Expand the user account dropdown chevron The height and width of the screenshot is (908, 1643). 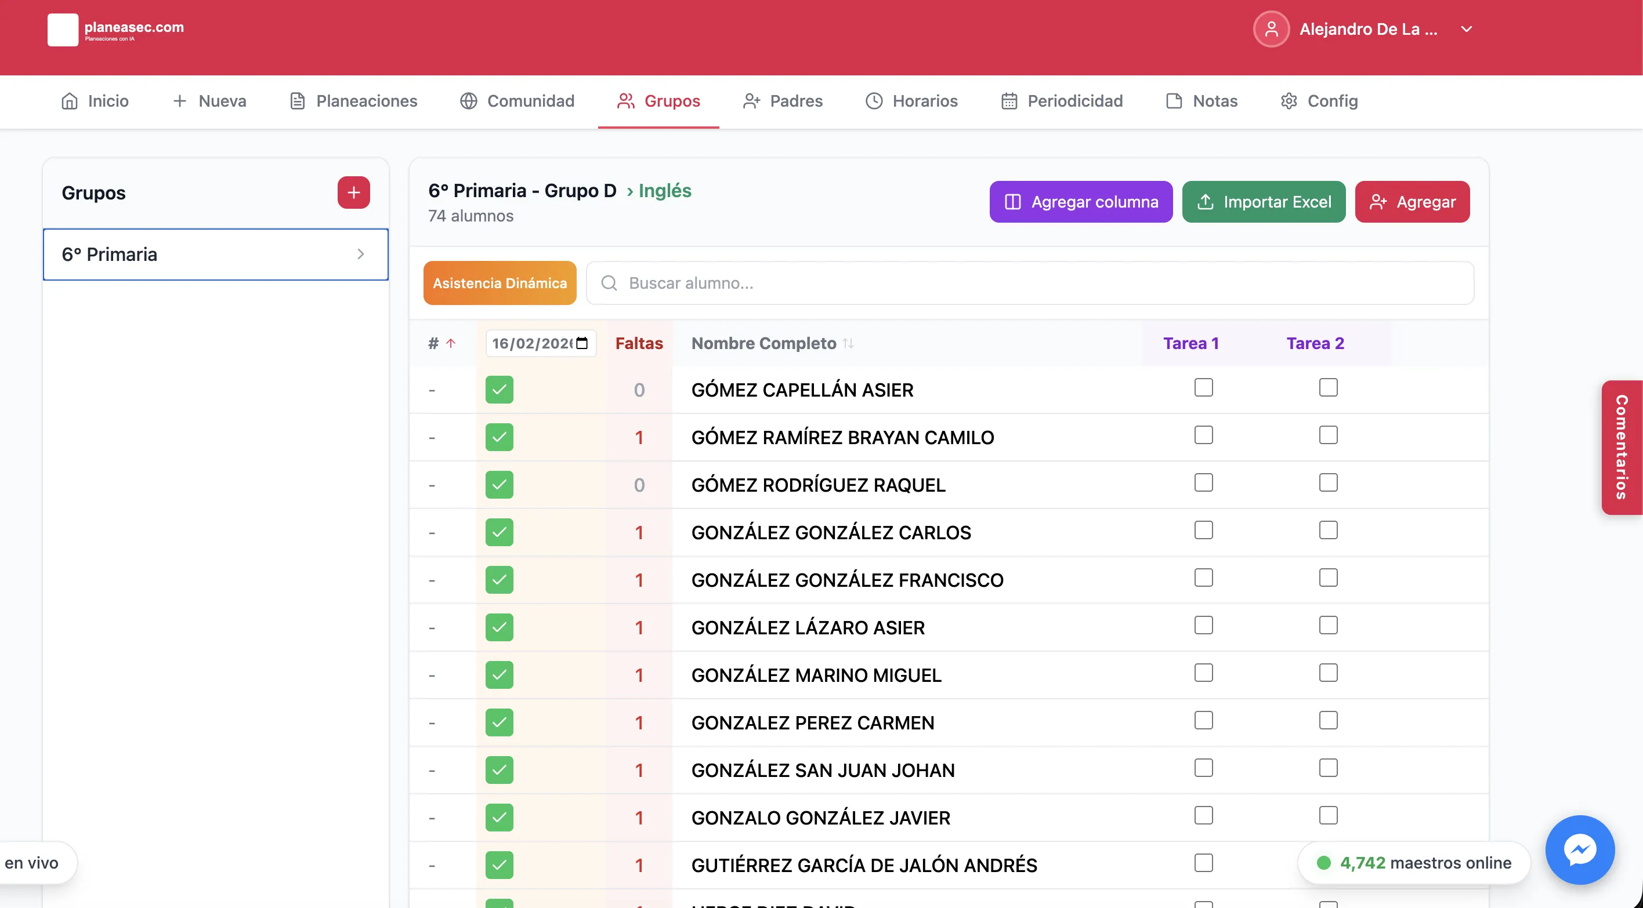click(1466, 30)
